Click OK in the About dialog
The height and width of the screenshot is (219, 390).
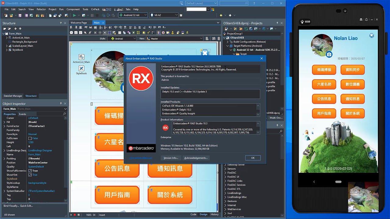253,158
